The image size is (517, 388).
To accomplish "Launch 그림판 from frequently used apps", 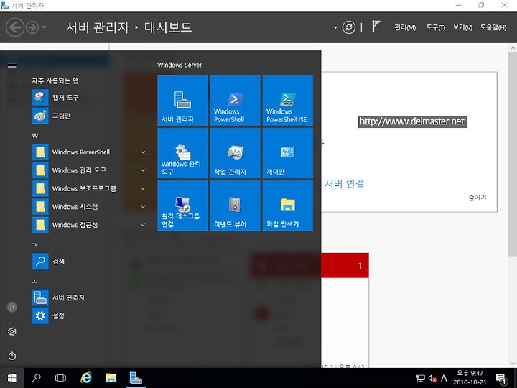I will pos(89,116).
